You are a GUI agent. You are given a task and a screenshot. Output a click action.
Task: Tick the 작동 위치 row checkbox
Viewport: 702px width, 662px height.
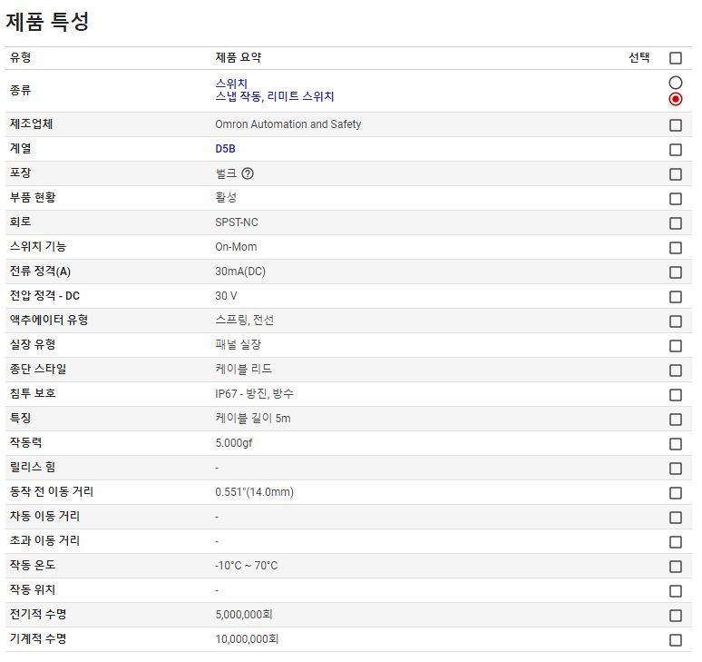pyautogui.click(x=675, y=591)
